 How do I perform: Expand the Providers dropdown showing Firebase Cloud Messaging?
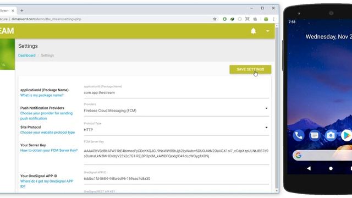[176, 111]
